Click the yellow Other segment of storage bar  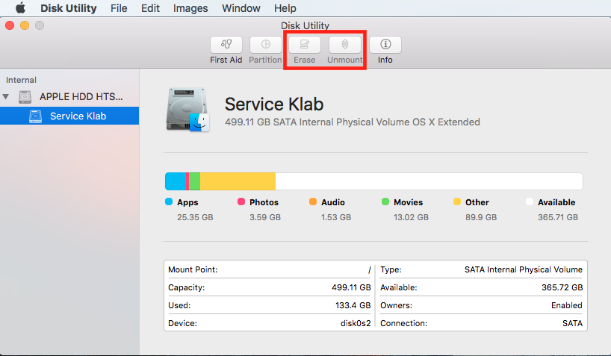coord(238,181)
